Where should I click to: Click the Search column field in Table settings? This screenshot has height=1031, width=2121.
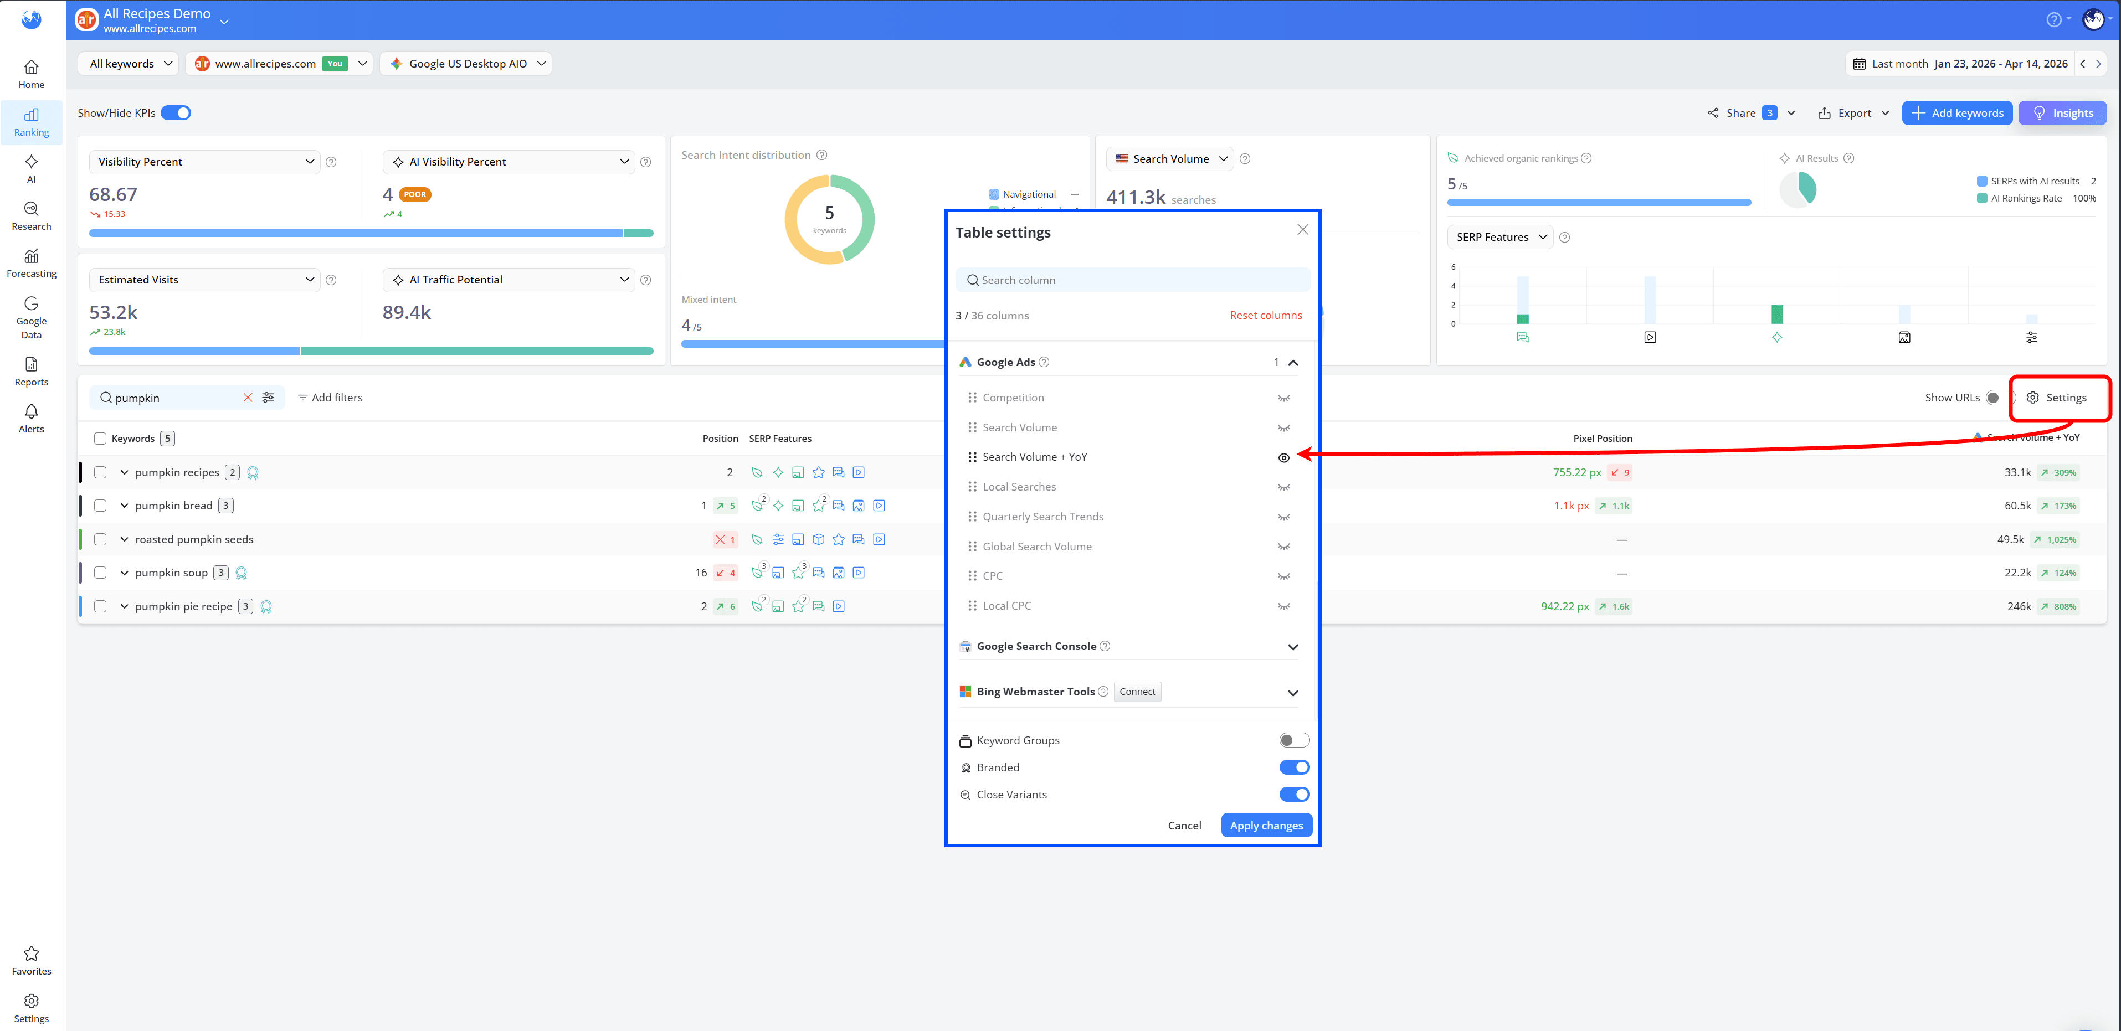(1132, 280)
